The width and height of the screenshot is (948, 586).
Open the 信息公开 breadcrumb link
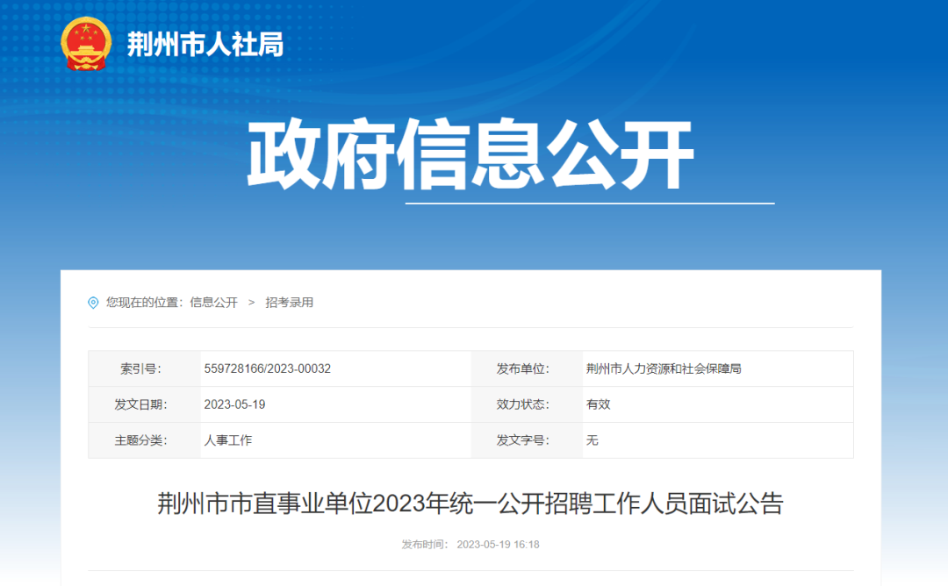(215, 303)
